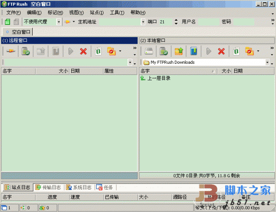This screenshot has width=276, height=212.
Task: Sort transfer queue by 进度 column header
Action: (52, 197)
